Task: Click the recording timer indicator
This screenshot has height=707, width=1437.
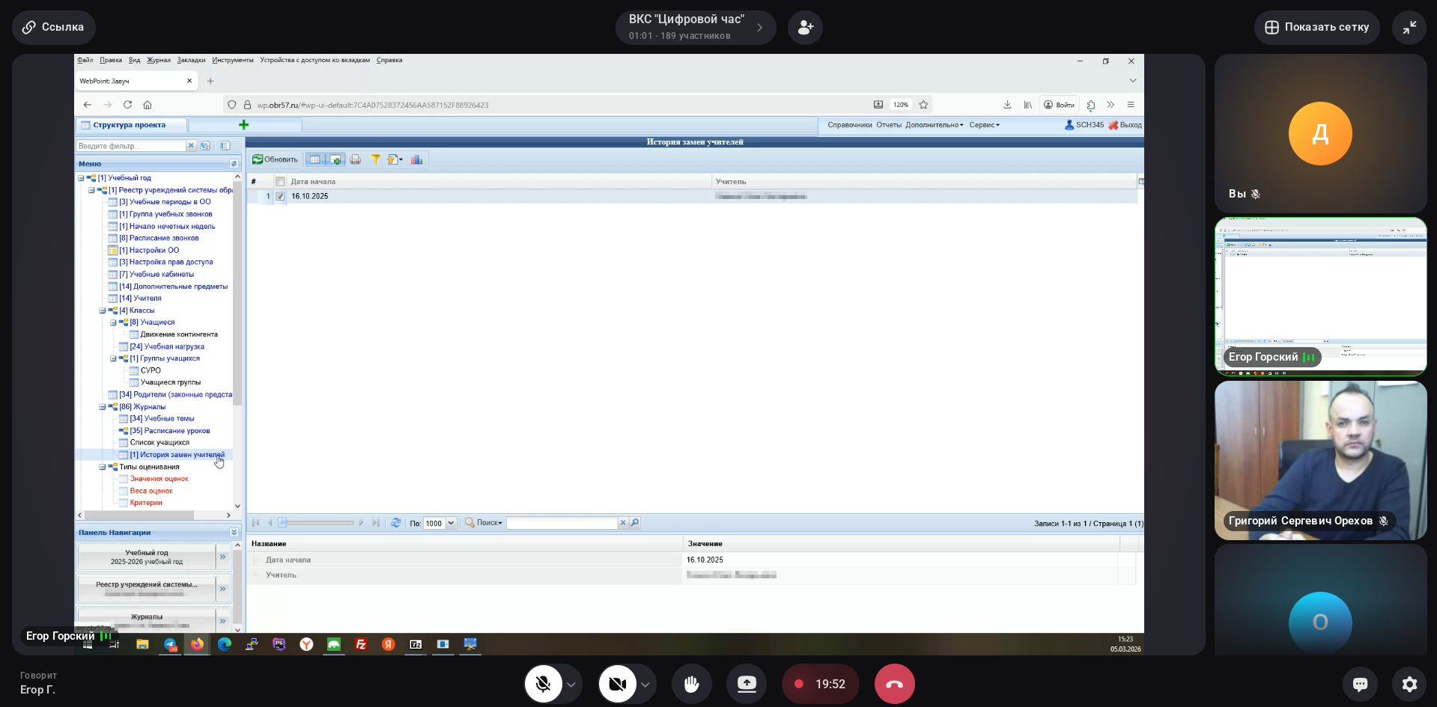Action: point(820,684)
